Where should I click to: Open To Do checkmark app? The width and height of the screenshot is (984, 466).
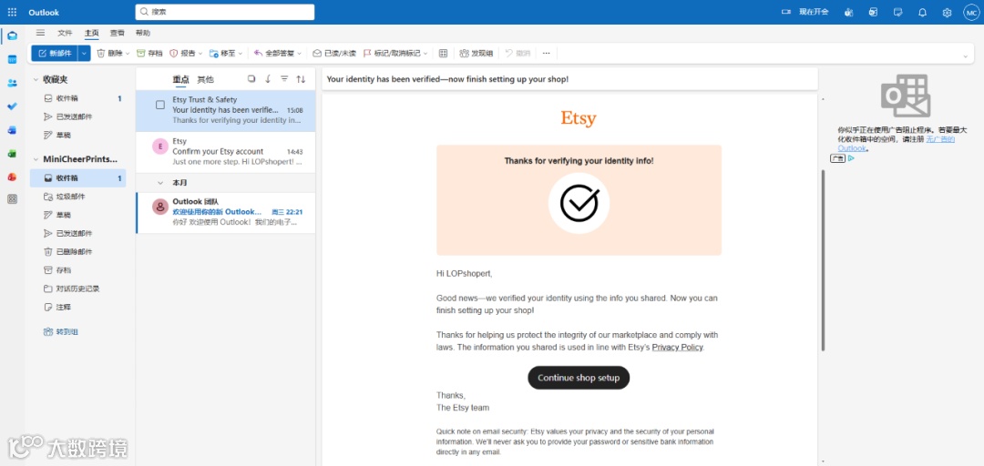(x=12, y=106)
